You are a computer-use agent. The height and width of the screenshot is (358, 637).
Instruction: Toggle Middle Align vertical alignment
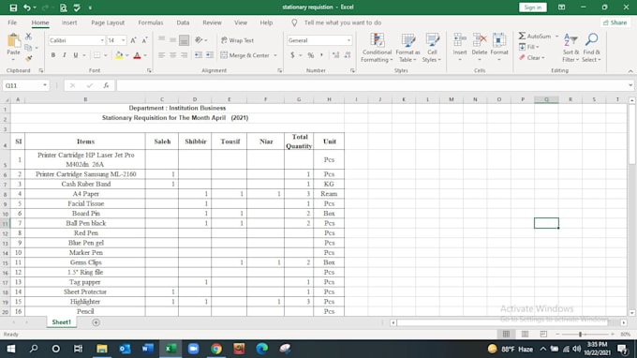[x=173, y=40]
